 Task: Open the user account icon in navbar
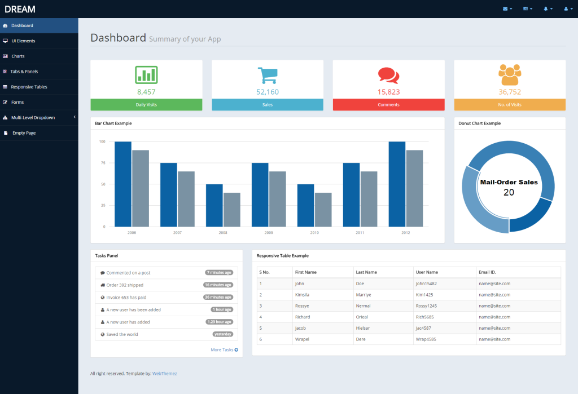pos(566,8)
